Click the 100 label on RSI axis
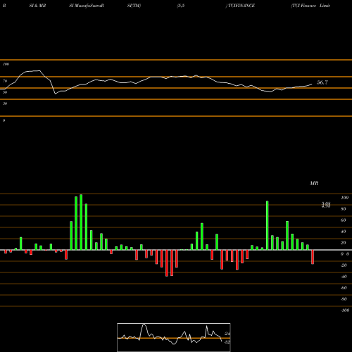The width and height of the screenshot is (352, 352). point(6,64)
